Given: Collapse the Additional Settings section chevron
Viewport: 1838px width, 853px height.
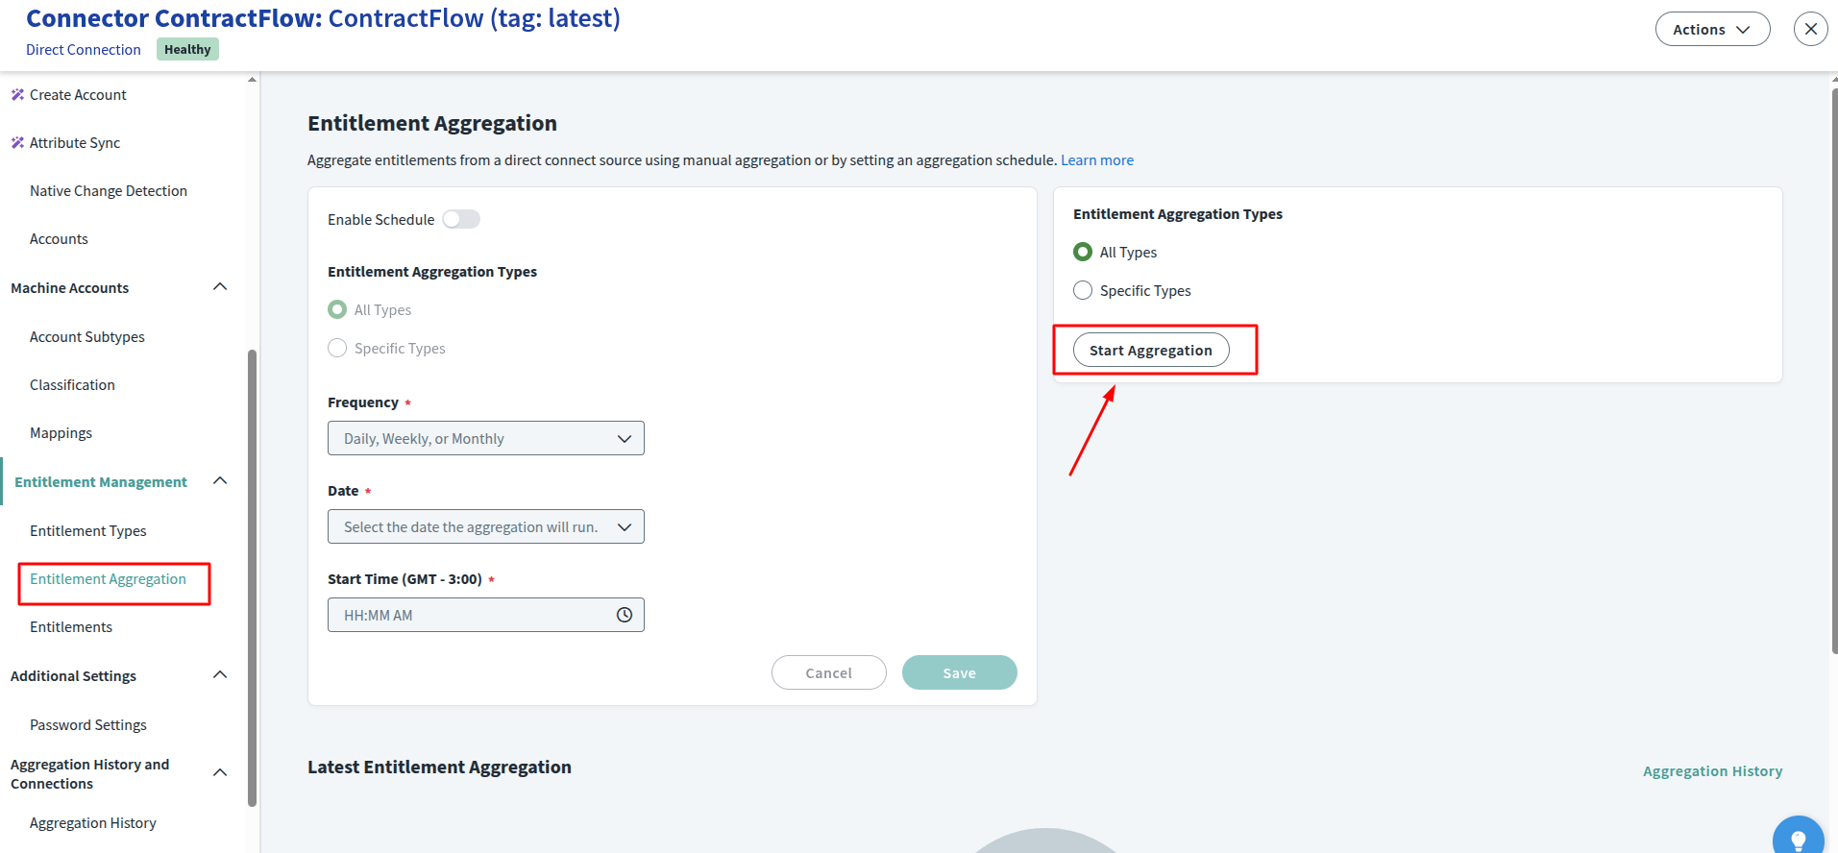Looking at the screenshot, I should click(x=220, y=675).
